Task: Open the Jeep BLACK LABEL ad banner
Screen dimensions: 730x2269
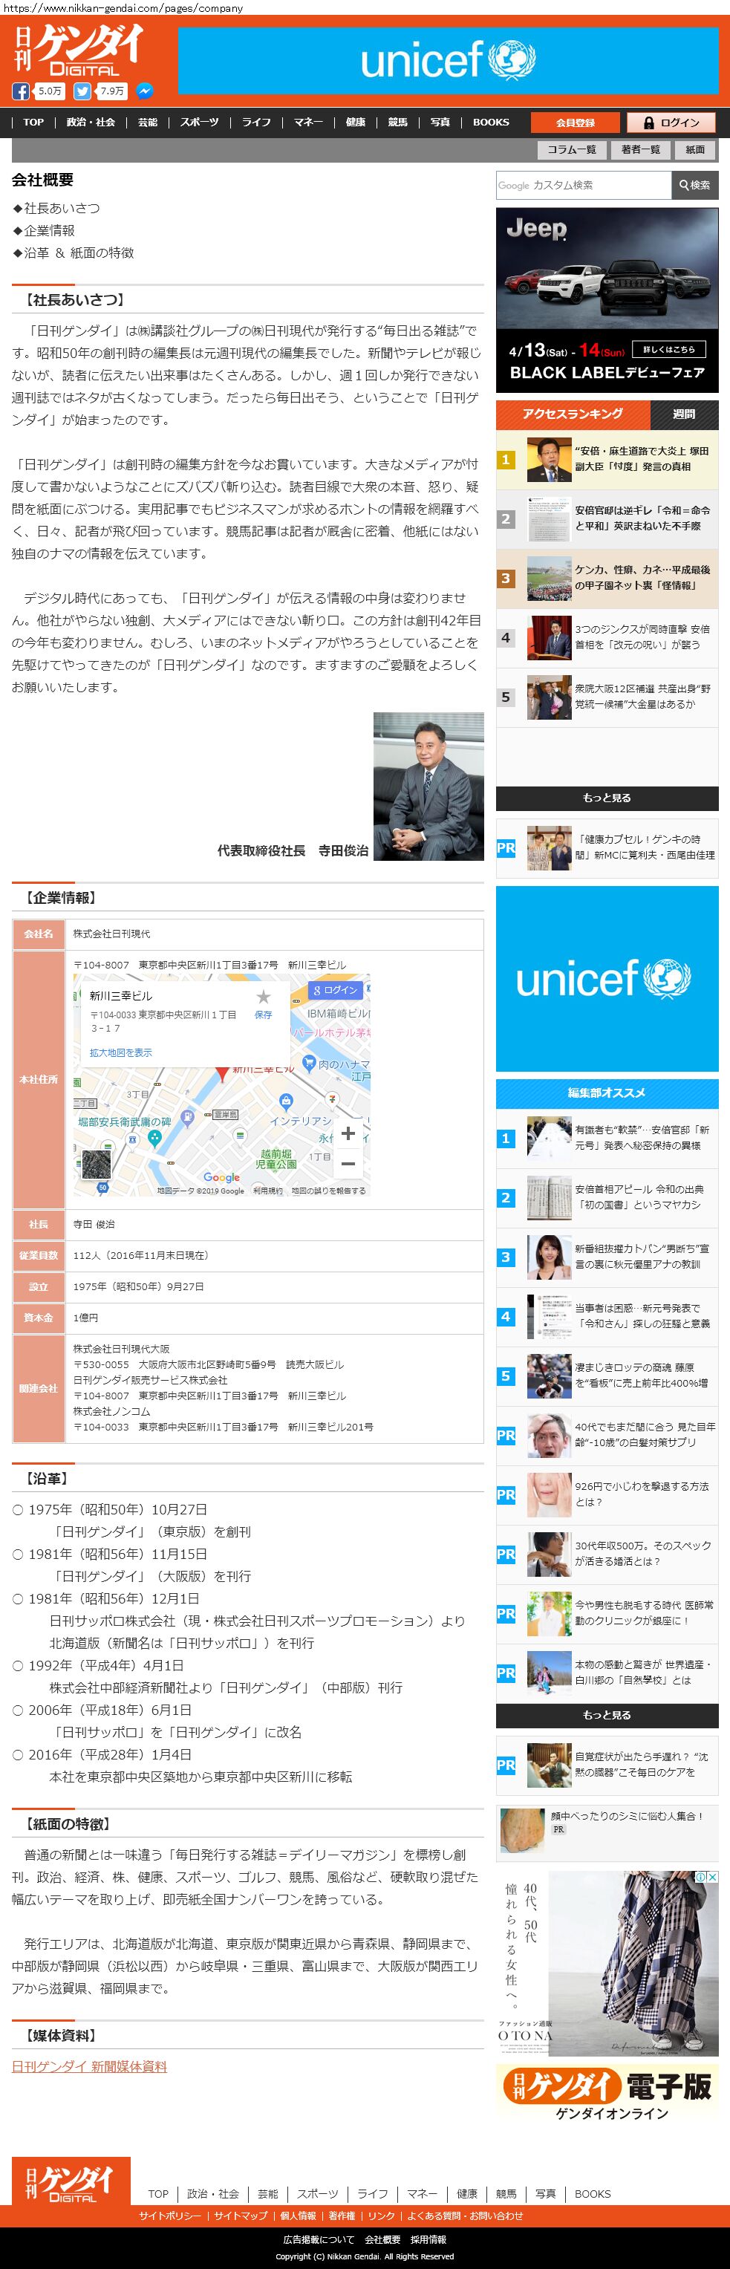Action: tap(607, 300)
